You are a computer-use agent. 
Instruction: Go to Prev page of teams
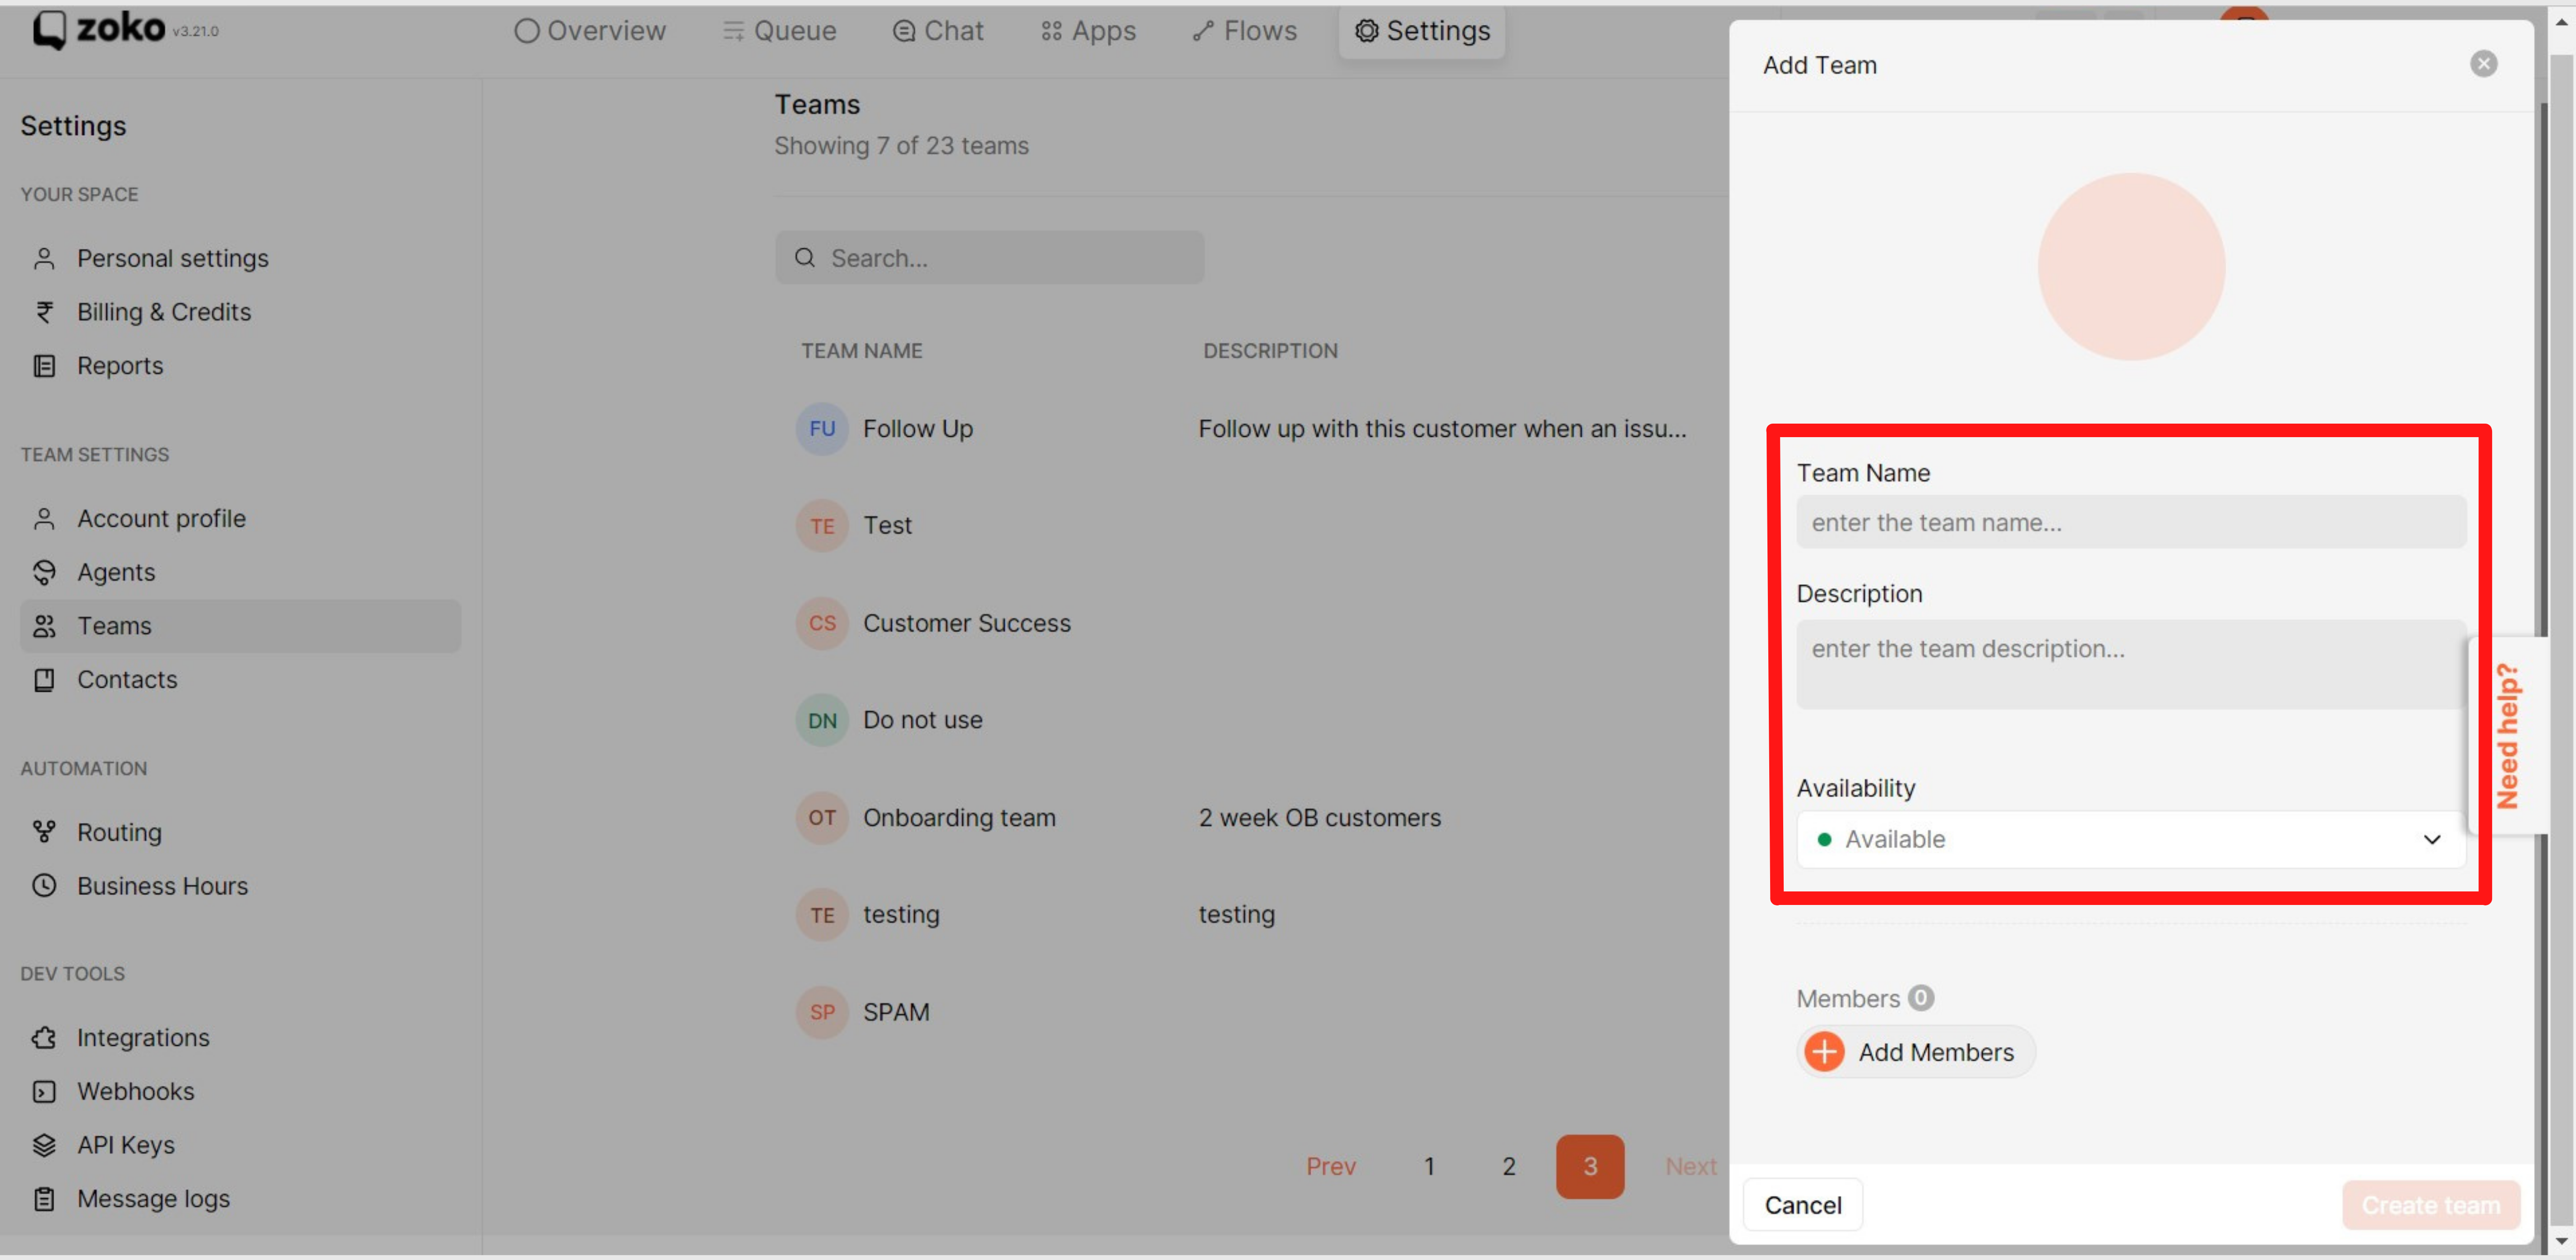click(x=1331, y=1167)
